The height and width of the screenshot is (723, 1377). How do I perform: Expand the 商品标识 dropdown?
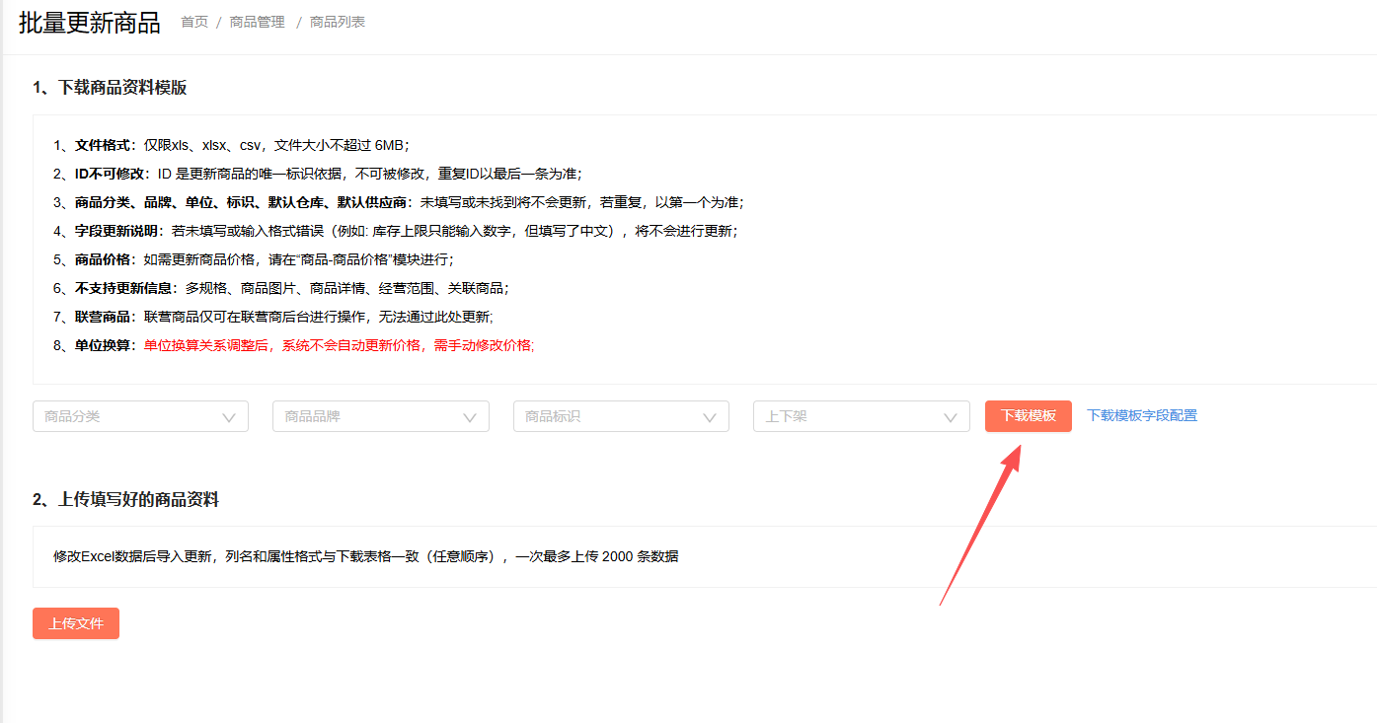(x=621, y=416)
